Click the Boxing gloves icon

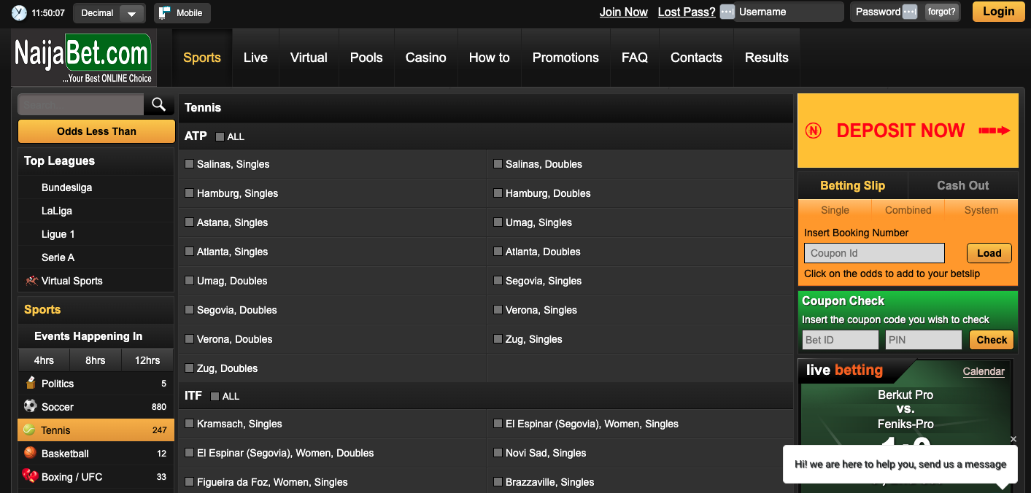tap(31, 476)
